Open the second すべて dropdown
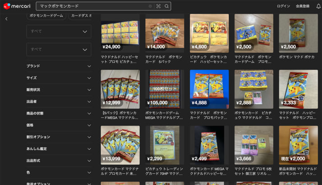Screen dimensions: 322x185 click(59, 49)
